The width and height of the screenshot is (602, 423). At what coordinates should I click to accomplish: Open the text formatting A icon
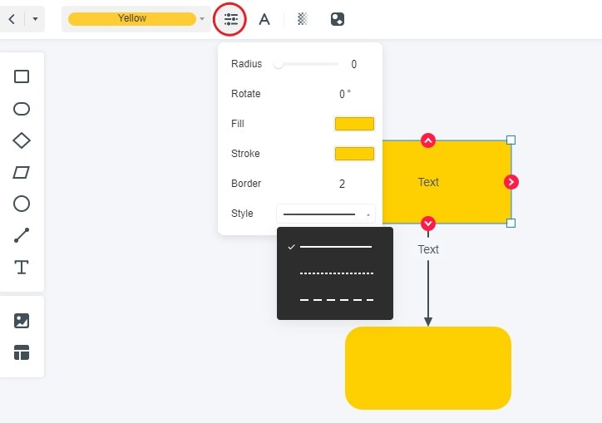point(264,19)
